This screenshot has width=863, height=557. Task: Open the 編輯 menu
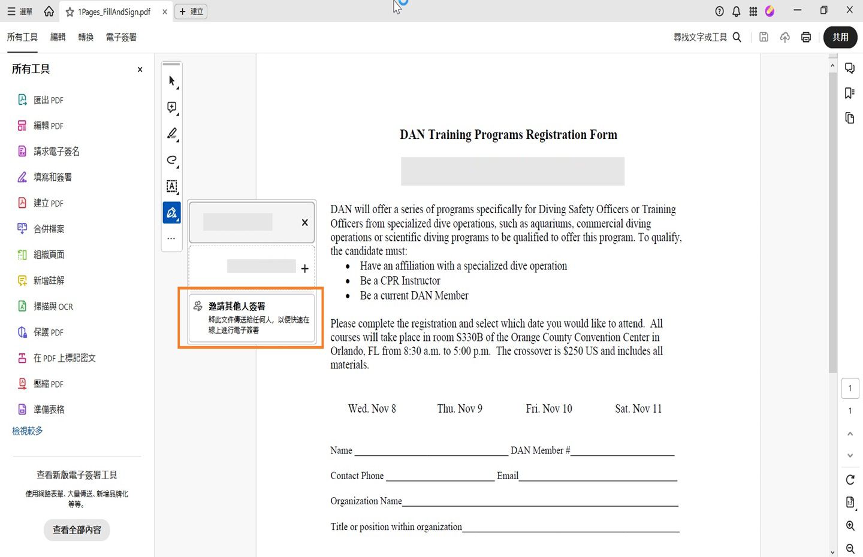pyautogui.click(x=58, y=37)
